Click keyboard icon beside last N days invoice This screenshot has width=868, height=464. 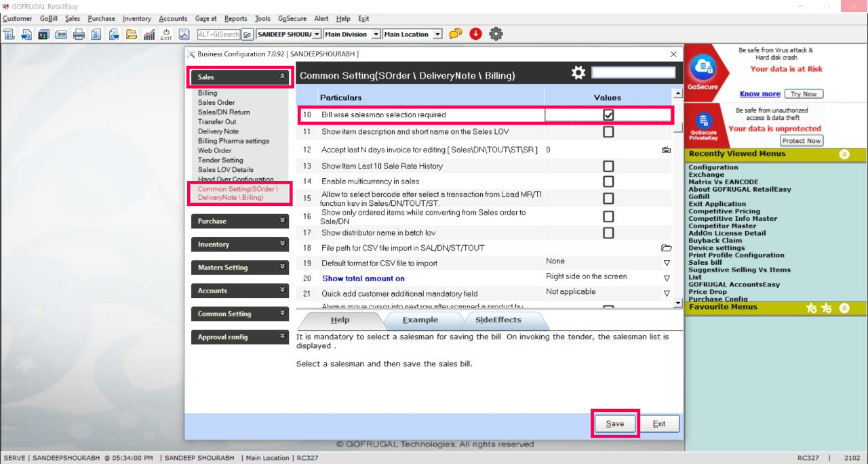click(666, 150)
